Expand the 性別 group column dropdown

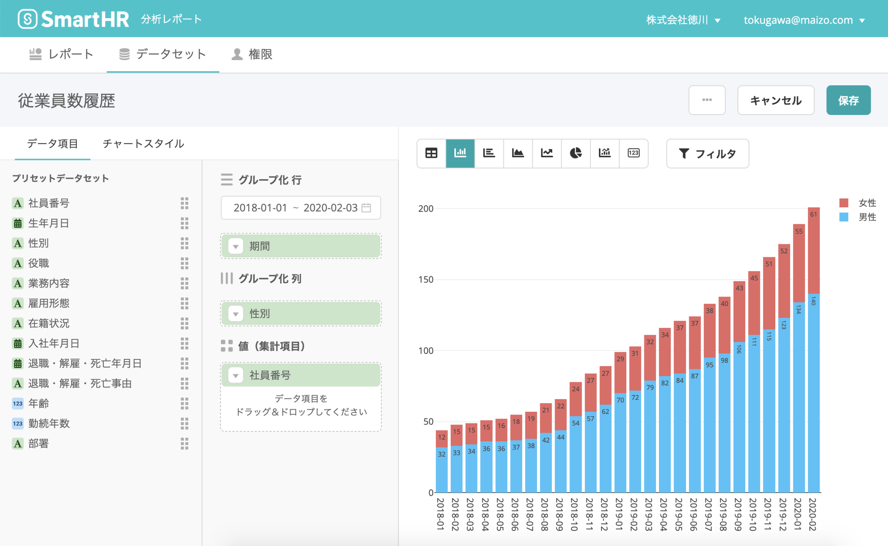click(236, 313)
